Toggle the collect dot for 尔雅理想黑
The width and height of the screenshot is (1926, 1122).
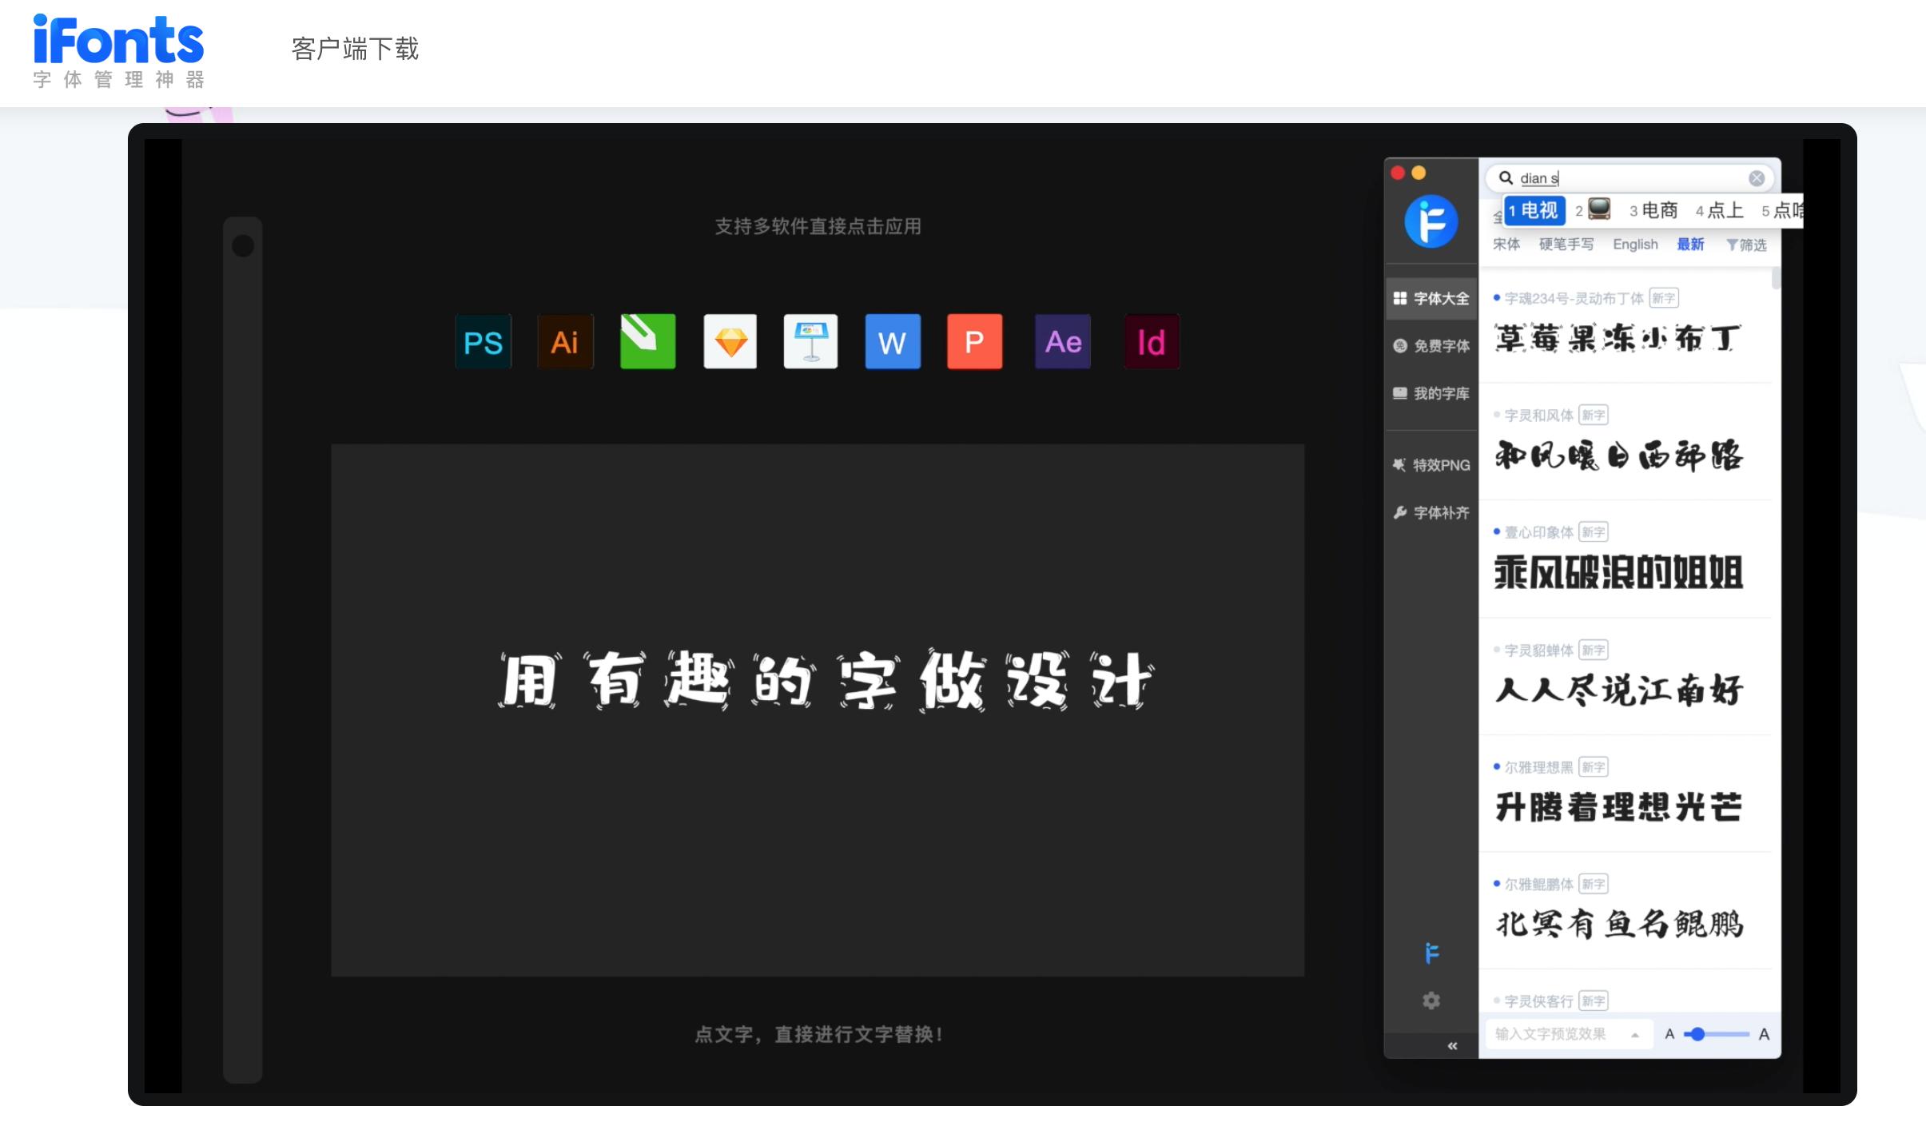tap(1497, 766)
